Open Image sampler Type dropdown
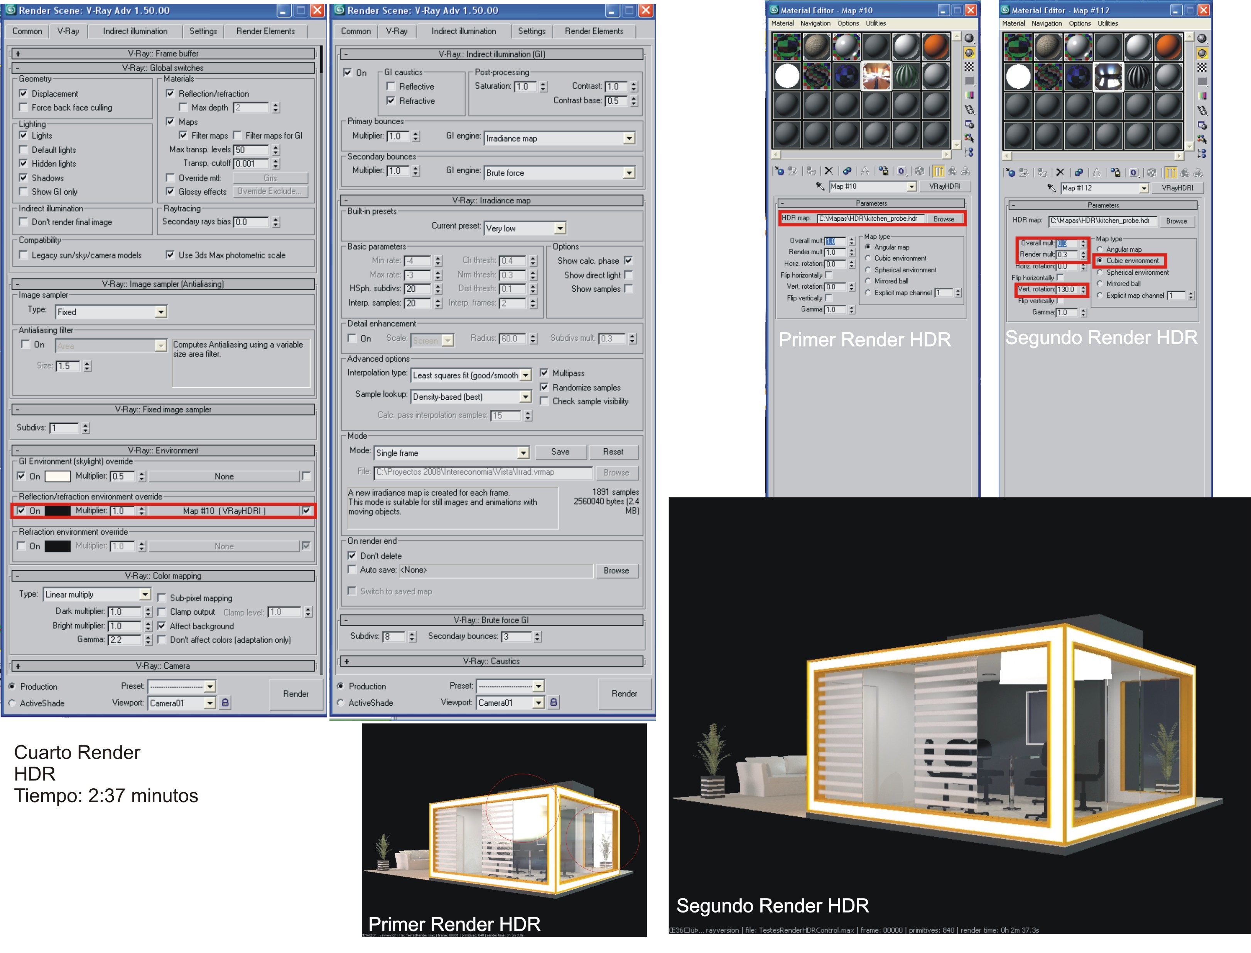Screen dimensions: 1251x953 coord(160,312)
